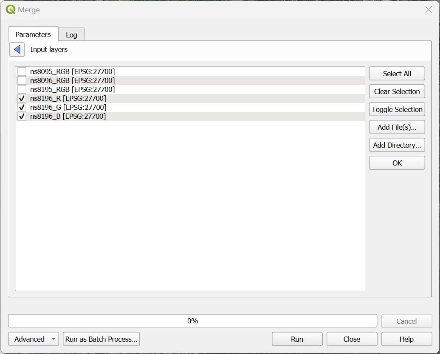The height and width of the screenshot is (354, 440).
Task: Select the ns8196_B [EPSG:27700] row text
Action: pos(68,117)
